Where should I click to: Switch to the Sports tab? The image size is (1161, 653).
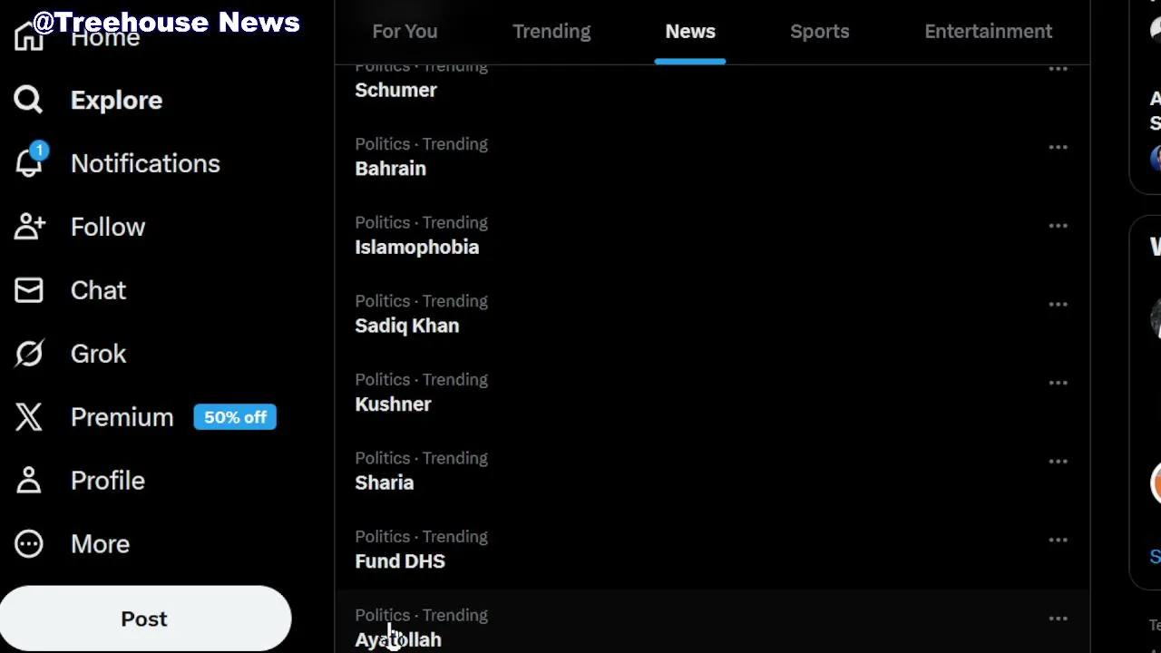[x=819, y=32]
